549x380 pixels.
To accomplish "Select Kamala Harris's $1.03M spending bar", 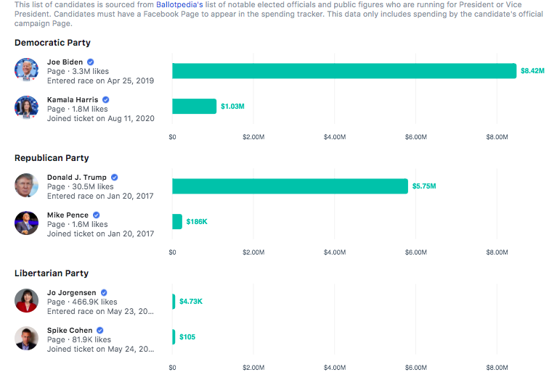I will click(194, 107).
